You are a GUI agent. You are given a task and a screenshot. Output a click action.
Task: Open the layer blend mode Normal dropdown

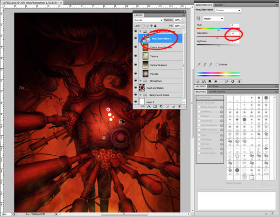(148, 20)
